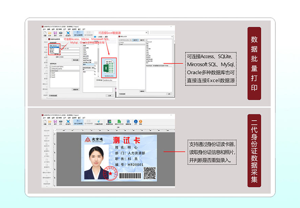Click the select file button in Excel dialog
This screenshot has height=208, width=300.
tap(135, 40)
